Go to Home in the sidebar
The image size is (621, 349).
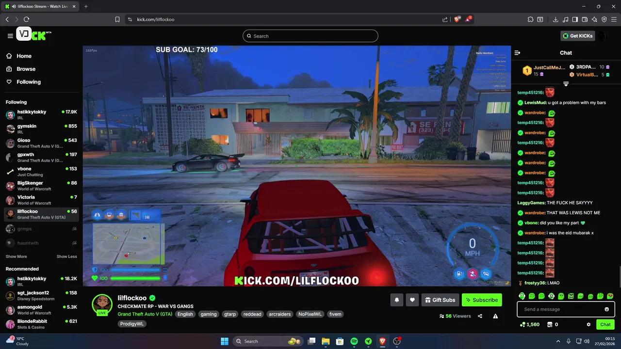click(19, 56)
